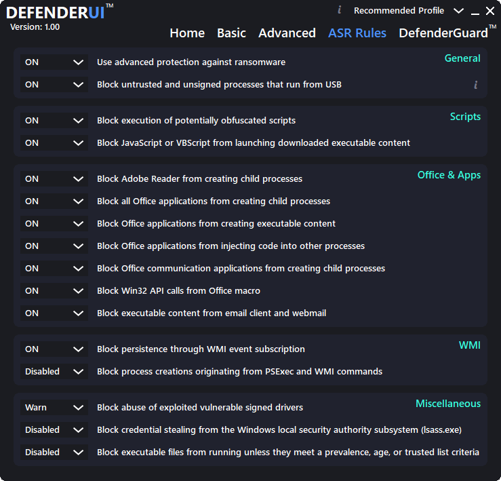501x481 pixels.
Task: Click 'Block Win32 API calls from Office macro'
Action: pyautogui.click(x=178, y=291)
